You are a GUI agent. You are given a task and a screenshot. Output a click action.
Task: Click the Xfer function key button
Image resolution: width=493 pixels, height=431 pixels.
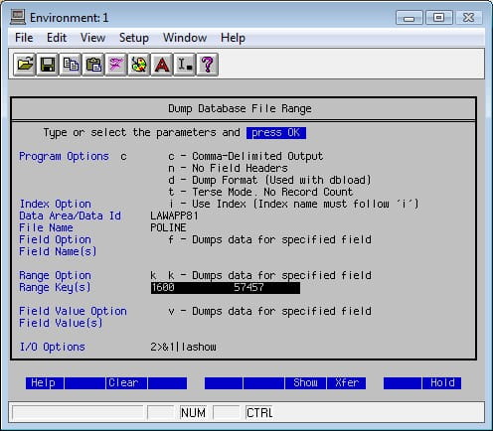(x=347, y=383)
